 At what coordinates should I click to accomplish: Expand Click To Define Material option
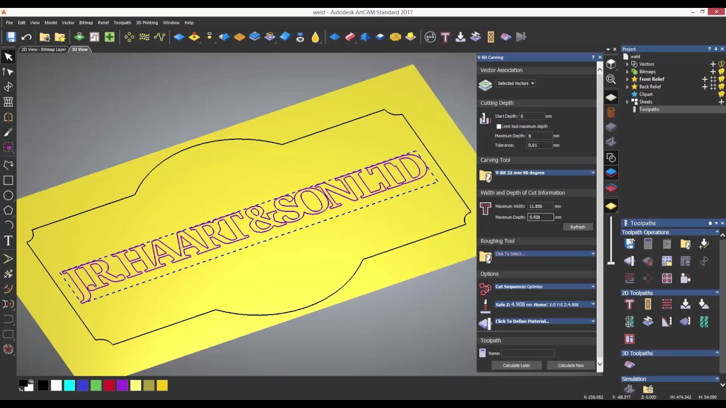[x=545, y=321]
